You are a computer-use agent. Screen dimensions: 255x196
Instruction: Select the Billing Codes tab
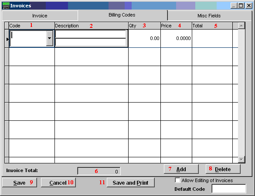coord(122,15)
